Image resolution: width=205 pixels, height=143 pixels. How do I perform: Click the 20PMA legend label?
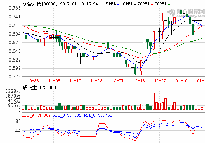pyautogui.click(x=143, y=4)
